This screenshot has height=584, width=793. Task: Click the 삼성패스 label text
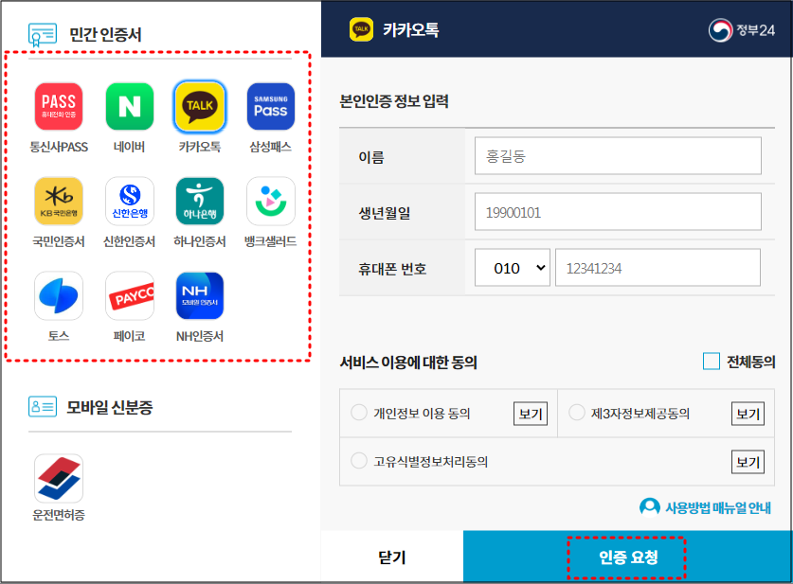click(x=271, y=147)
